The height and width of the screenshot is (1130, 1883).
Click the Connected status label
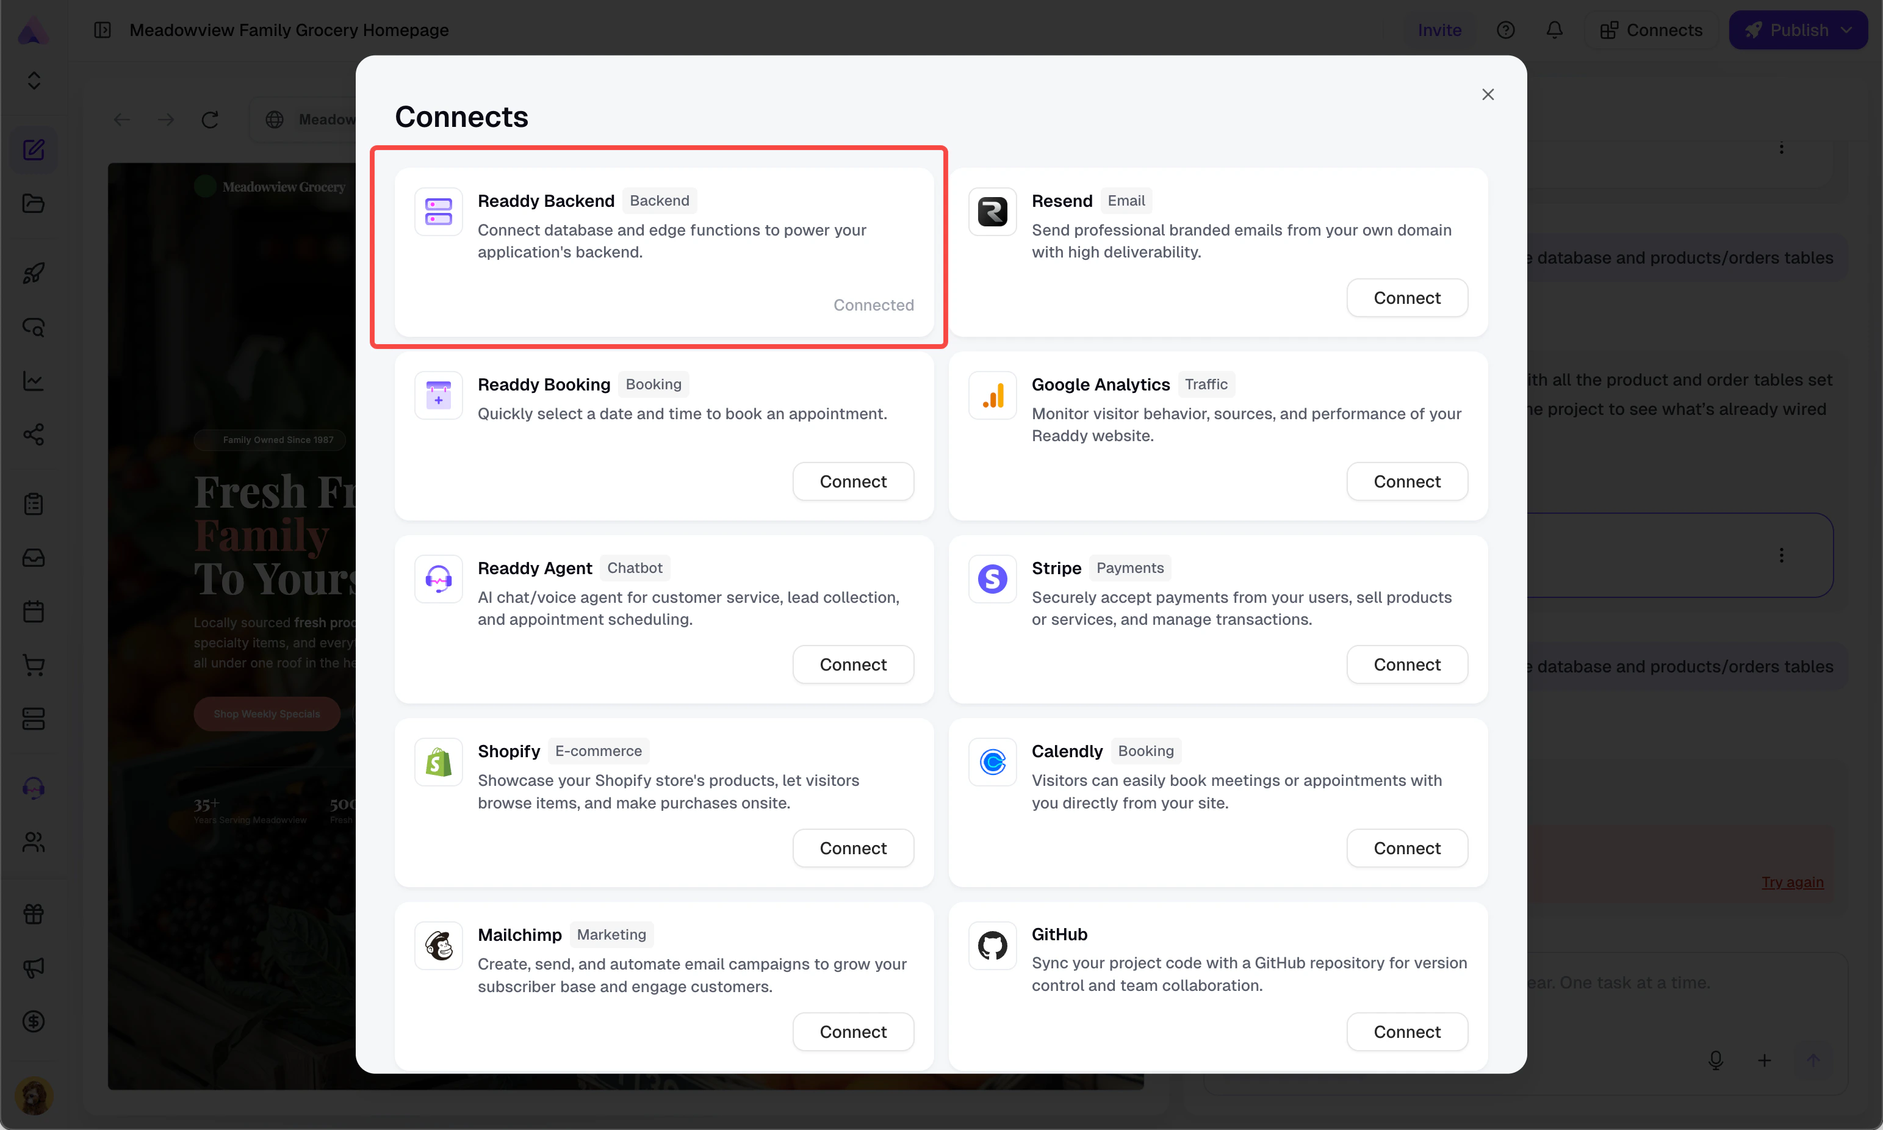(873, 304)
